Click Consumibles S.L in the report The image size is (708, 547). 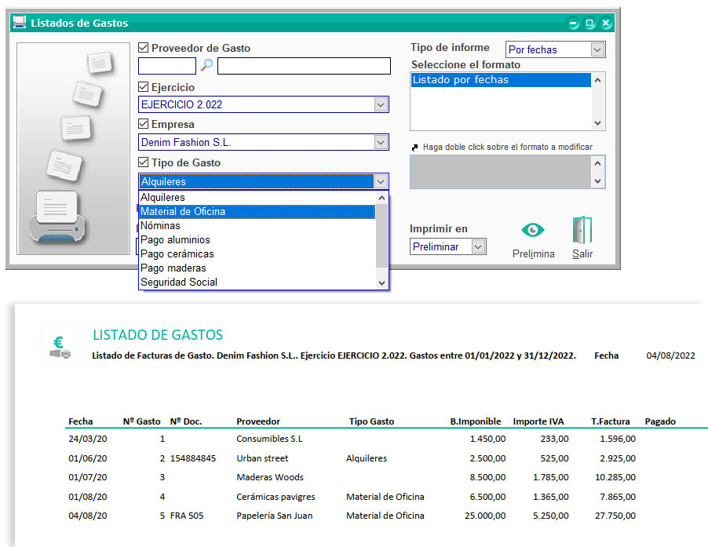pyautogui.click(x=269, y=439)
